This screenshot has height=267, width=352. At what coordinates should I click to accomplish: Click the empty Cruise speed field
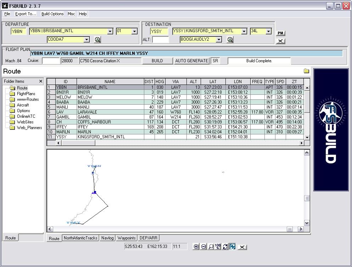tap(51, 61)
